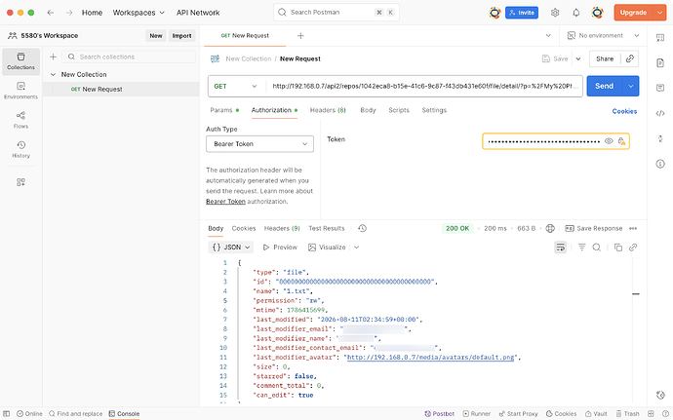Filter the response body

581,248
